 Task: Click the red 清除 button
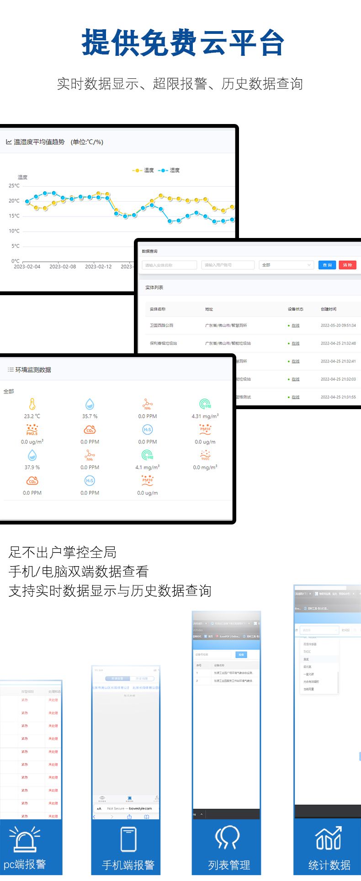347,265
